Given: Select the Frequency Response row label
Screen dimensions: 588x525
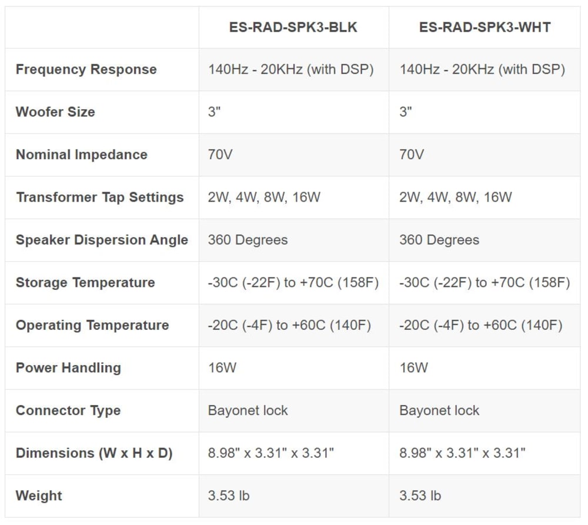Looking at the screenshot, I should [x=86, y=69].
